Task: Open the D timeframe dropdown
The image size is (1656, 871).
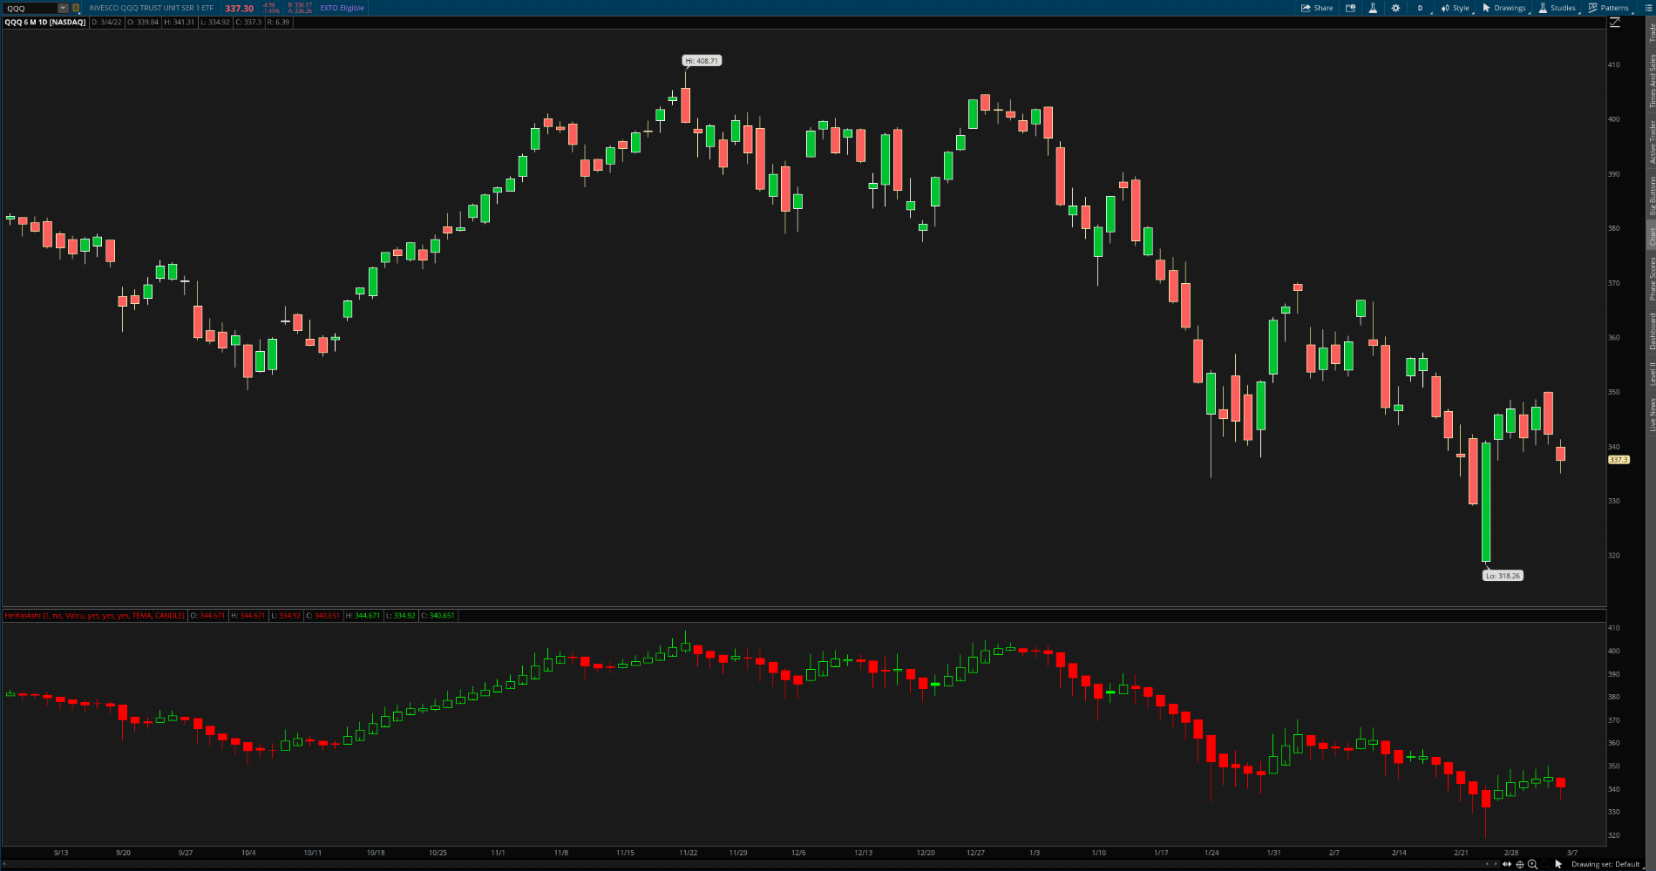Action: (1420, 8)
